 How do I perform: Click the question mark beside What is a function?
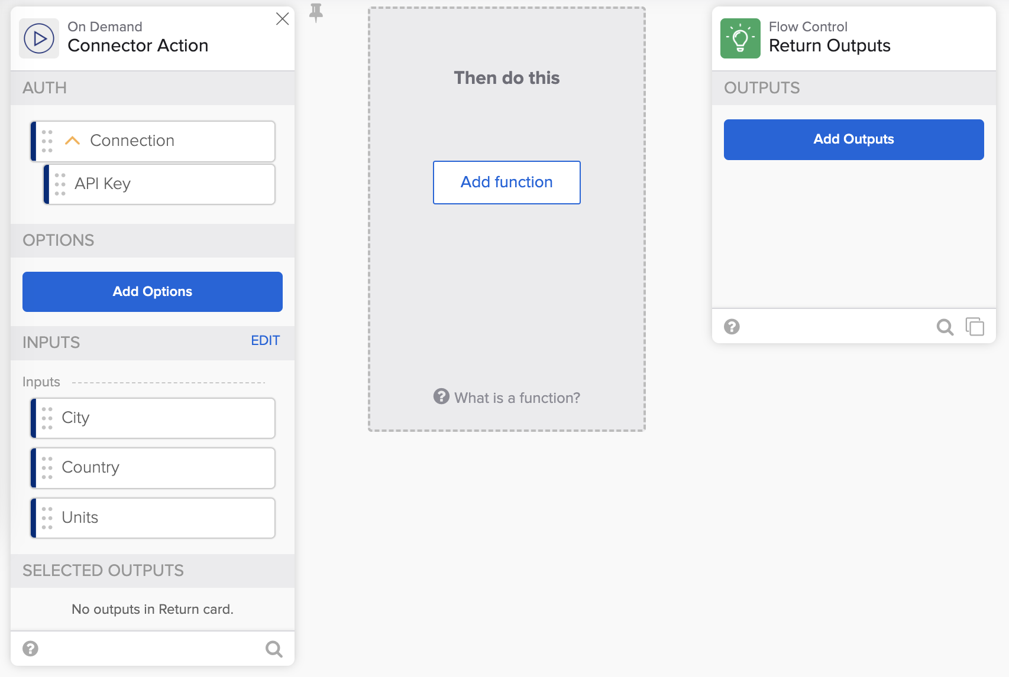coord(441,396)
